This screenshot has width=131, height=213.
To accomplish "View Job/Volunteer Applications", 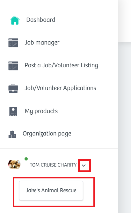I will tap(61, 88).
